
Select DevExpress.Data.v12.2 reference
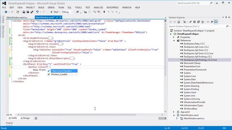pos(194,44)
